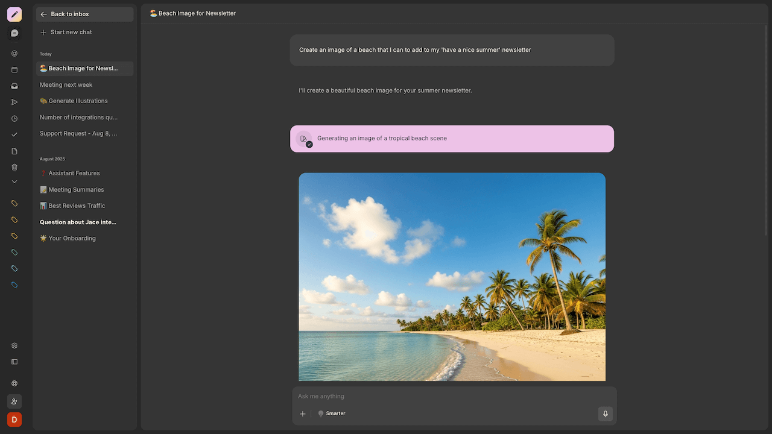
Task: Open the trash bin icon
Action: pos(14,168)
